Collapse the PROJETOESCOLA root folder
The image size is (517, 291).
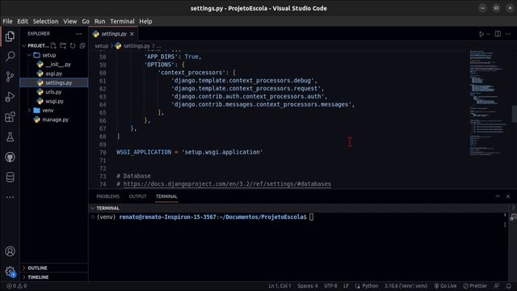click(x=23, y=45)
